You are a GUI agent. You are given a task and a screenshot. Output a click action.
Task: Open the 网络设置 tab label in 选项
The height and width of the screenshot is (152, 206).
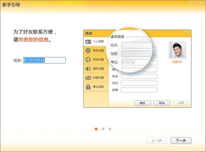98,59
